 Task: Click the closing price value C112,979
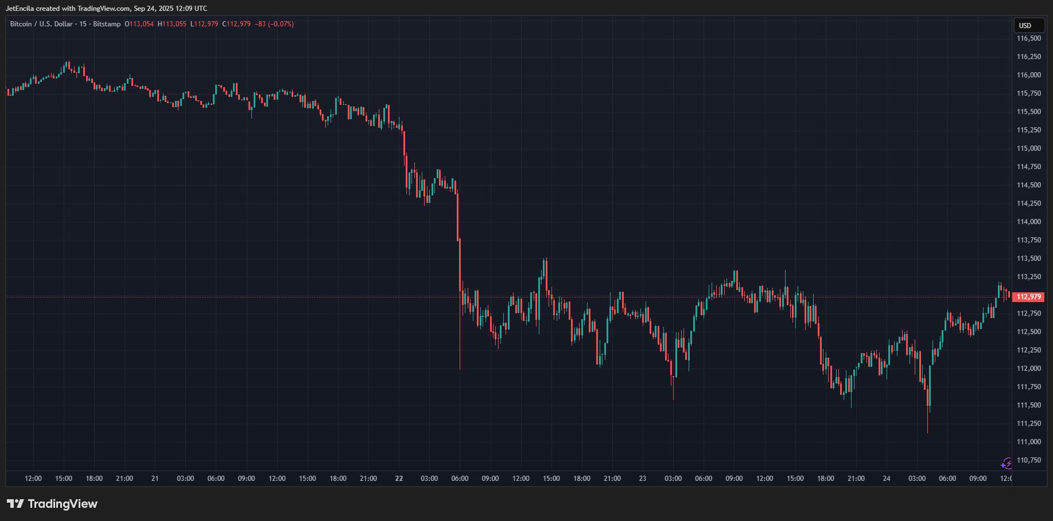236,24
